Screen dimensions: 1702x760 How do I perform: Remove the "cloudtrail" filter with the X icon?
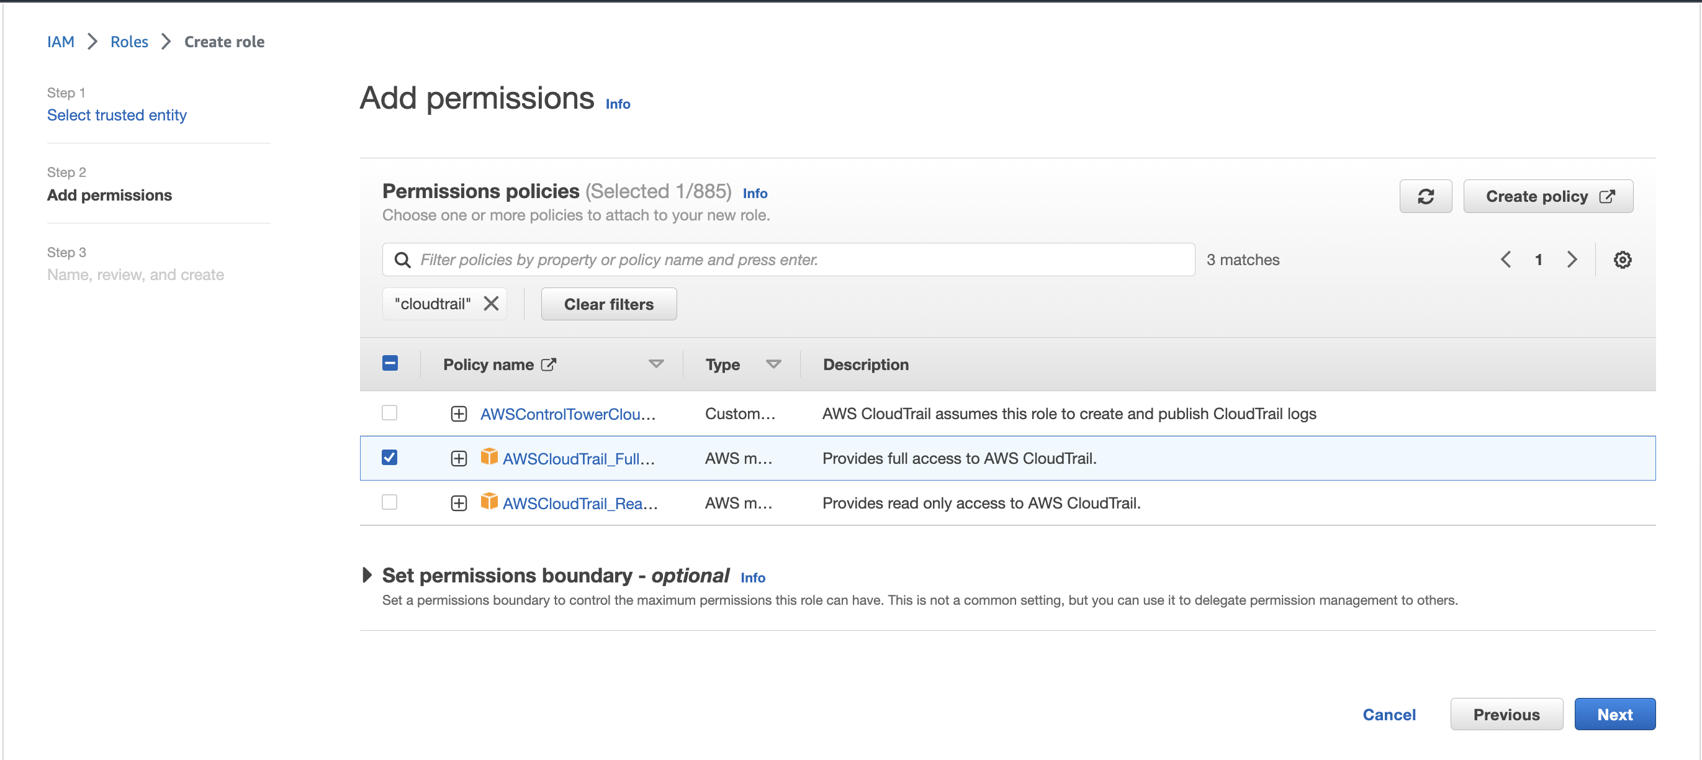[491, 304]
